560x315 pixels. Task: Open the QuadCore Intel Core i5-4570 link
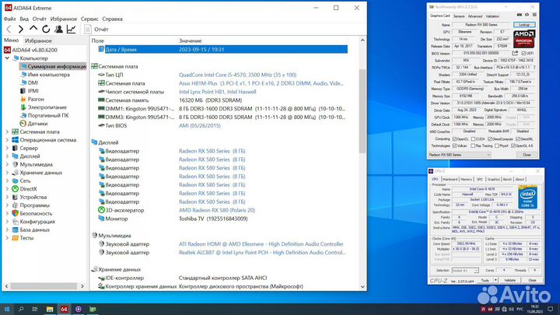237,75
